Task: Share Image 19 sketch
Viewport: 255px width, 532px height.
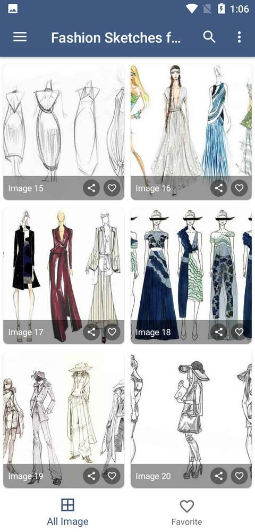Action: (91, 476)
